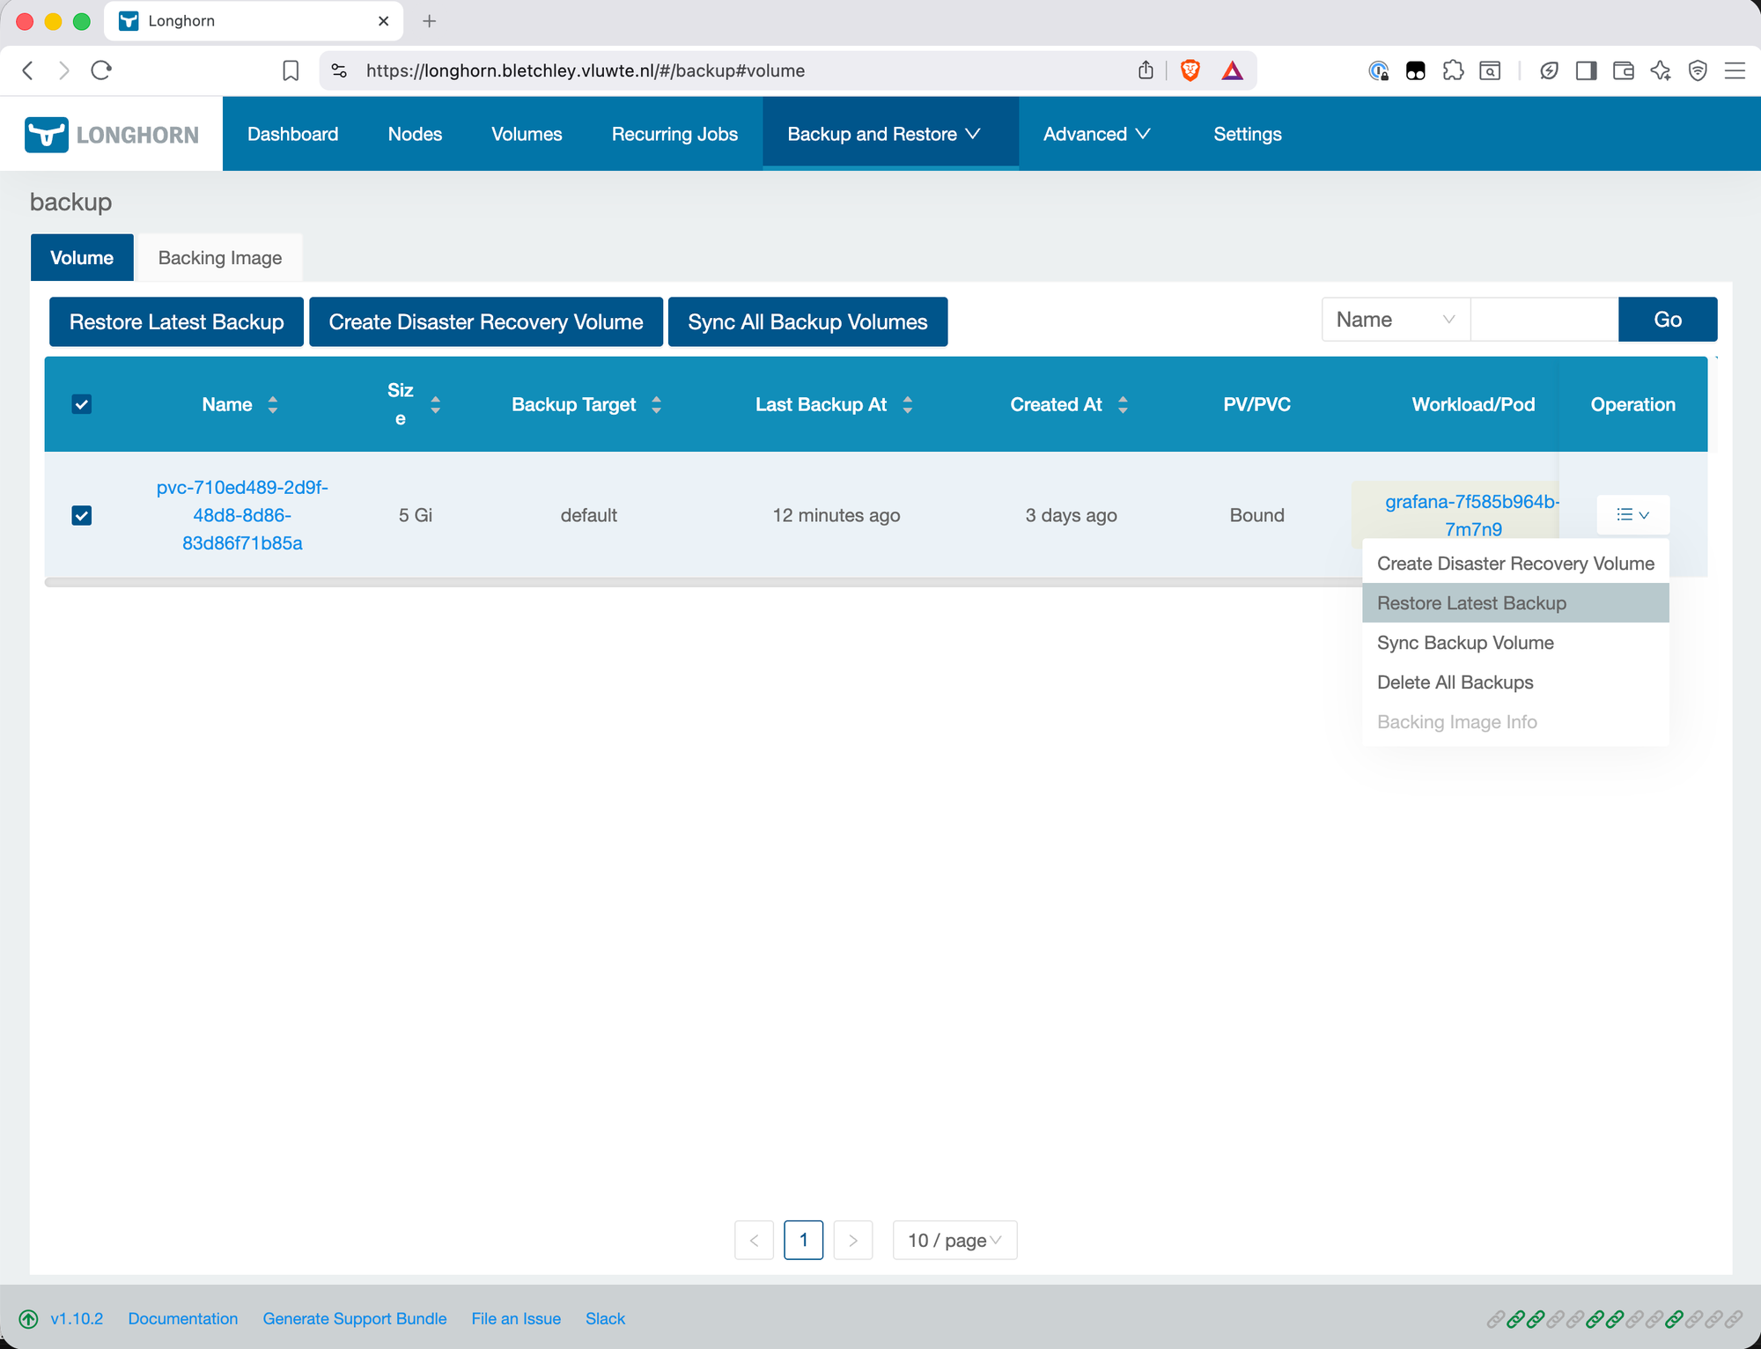Click the Last Backup At sort icon

pyautogui.click(x=909, y=404)
